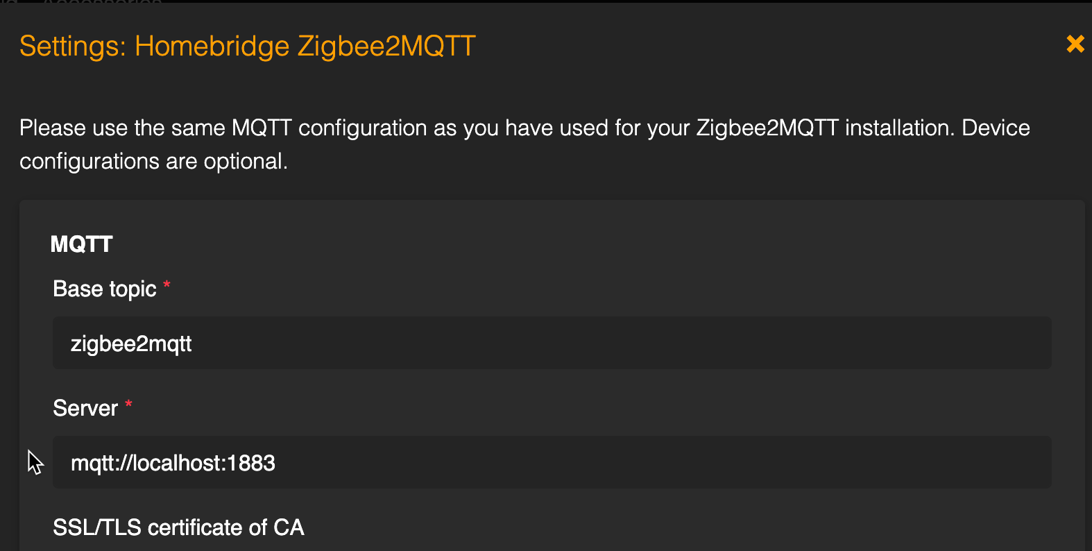The height and width of the screenshot is (551, 1092).
Task: Click the required asterisk next to Base topic
Action: coord(167,285)
